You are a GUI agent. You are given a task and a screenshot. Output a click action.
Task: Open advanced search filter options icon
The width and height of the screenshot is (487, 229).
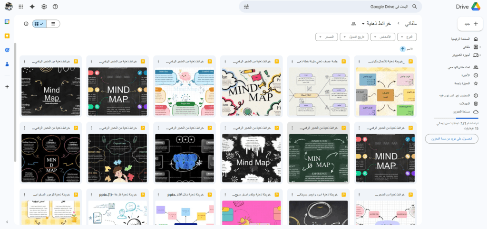pos(246,7)
